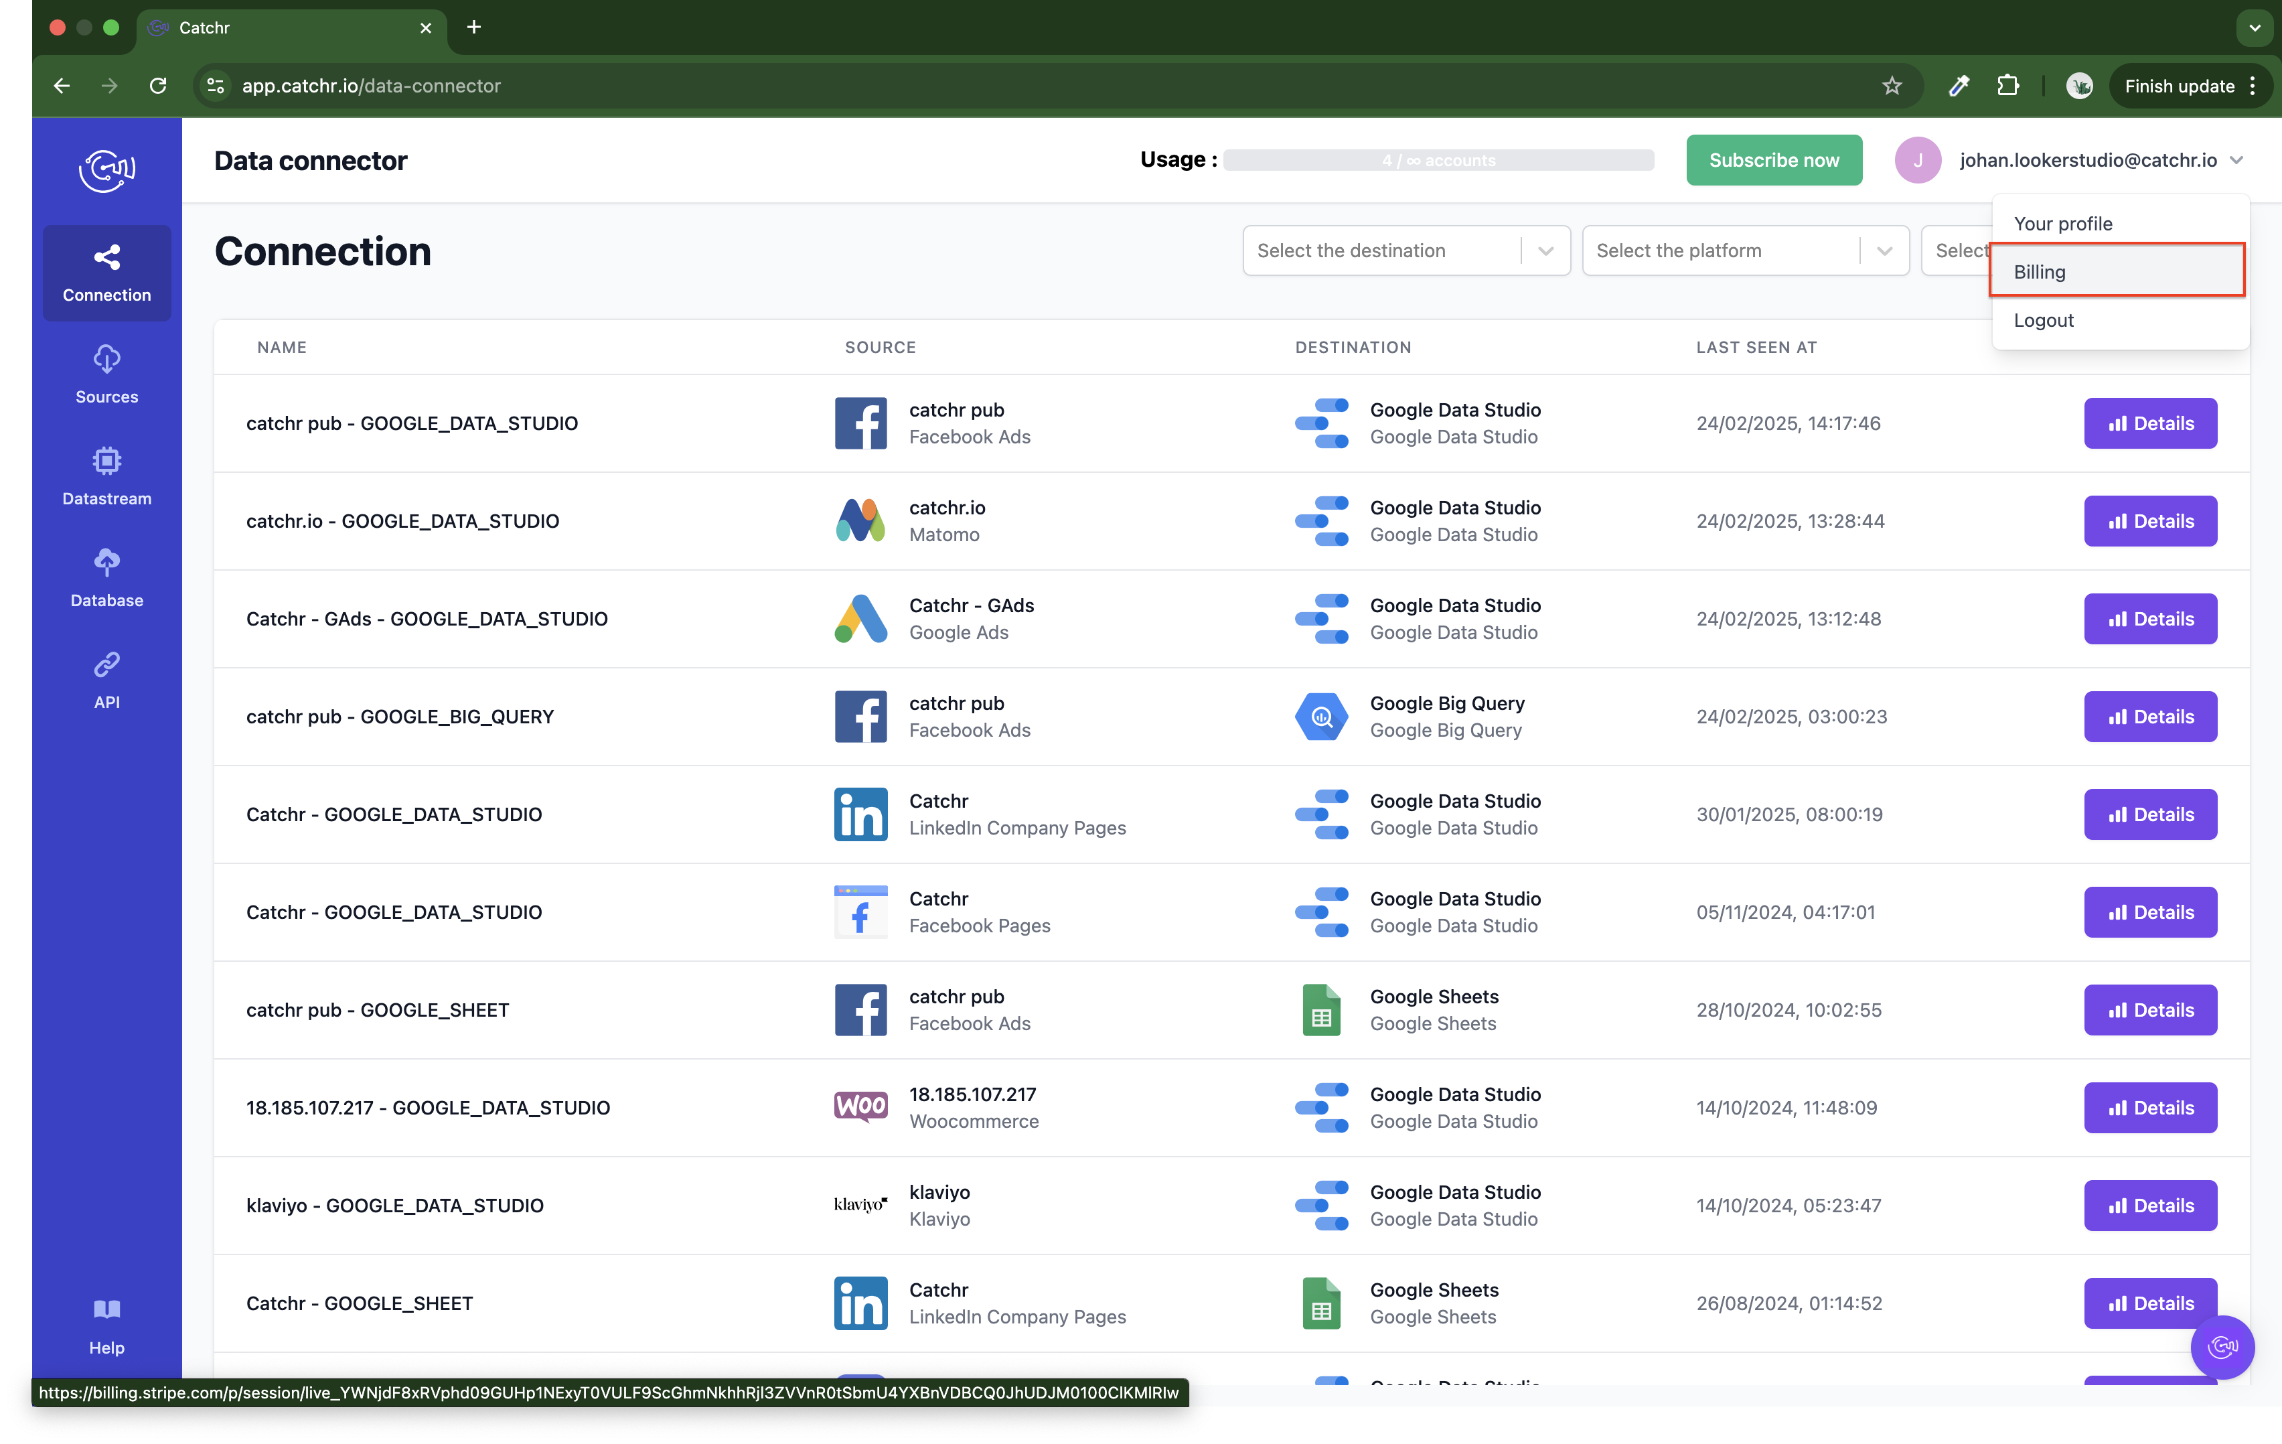
Task: Click the Catchr logo in sidebar
Action: 107,171
